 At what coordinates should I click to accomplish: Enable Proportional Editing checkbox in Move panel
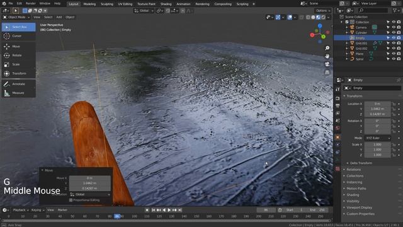point(71,200)
